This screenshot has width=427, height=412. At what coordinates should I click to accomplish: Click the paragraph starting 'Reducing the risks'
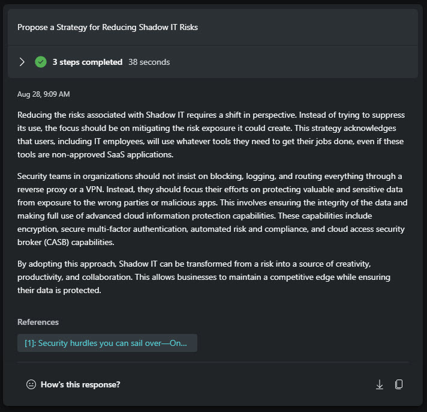point(211,135)
